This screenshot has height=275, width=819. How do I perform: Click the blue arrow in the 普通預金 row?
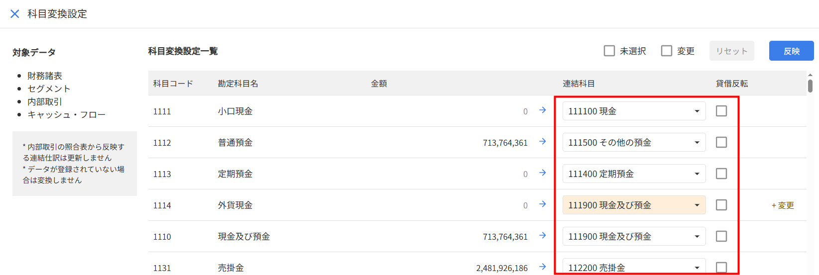tap(543, 142)
